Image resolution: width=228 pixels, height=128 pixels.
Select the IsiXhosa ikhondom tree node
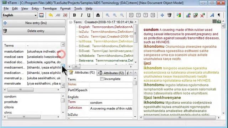[106, 41]
